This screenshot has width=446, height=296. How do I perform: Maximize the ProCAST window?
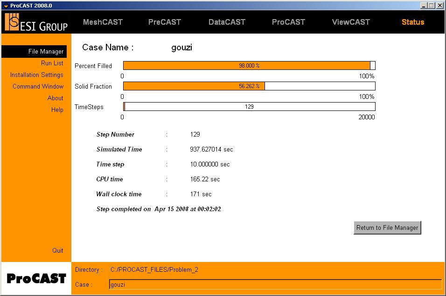point(431,6)
